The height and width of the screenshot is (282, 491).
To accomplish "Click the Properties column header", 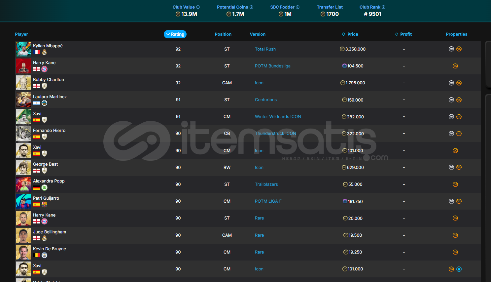I will (x=457, y=34).
